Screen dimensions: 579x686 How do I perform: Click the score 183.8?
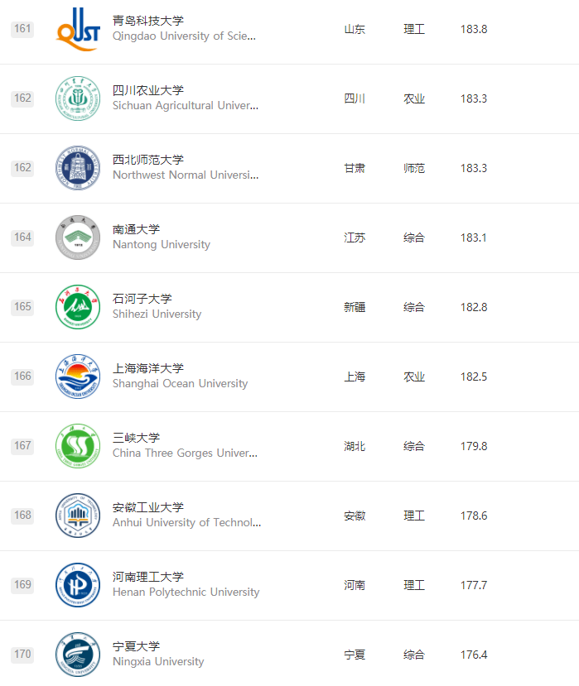click(474, 29)
